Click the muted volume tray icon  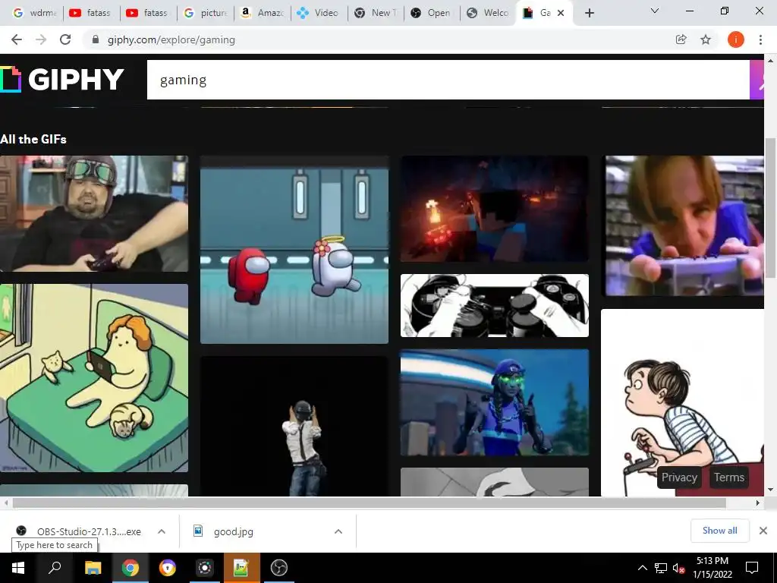coord(679,568)
